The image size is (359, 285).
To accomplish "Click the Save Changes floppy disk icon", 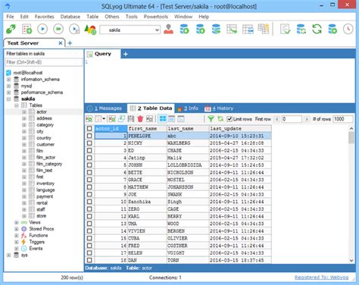I will (131, 118).
